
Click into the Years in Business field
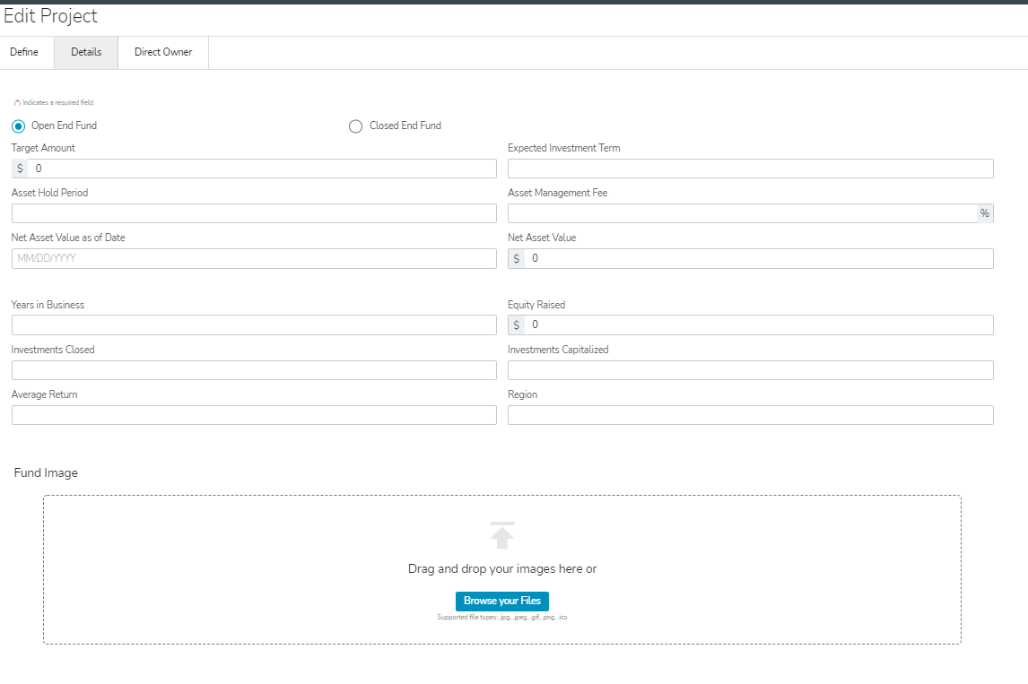coord(254,325)
